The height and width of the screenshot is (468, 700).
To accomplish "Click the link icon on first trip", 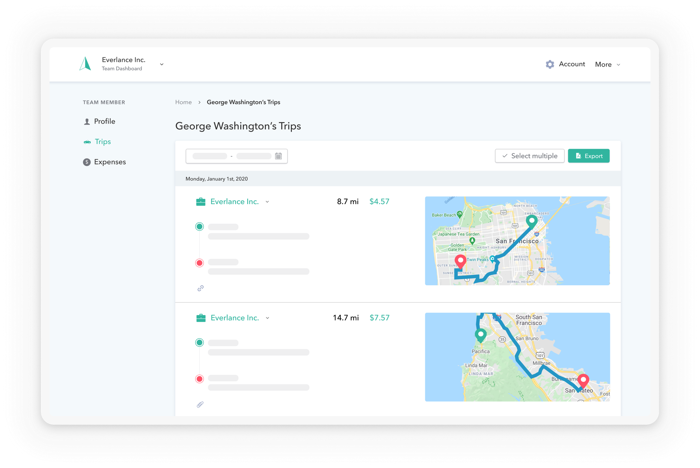I will point(200,288).
